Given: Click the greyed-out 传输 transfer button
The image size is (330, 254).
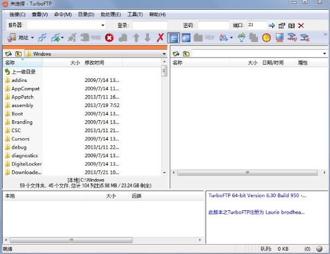Looking at the screenshot, I should pos(91,38).
